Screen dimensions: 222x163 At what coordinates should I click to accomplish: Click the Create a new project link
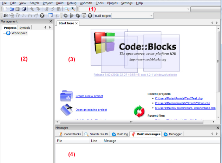tap(89, 96)
